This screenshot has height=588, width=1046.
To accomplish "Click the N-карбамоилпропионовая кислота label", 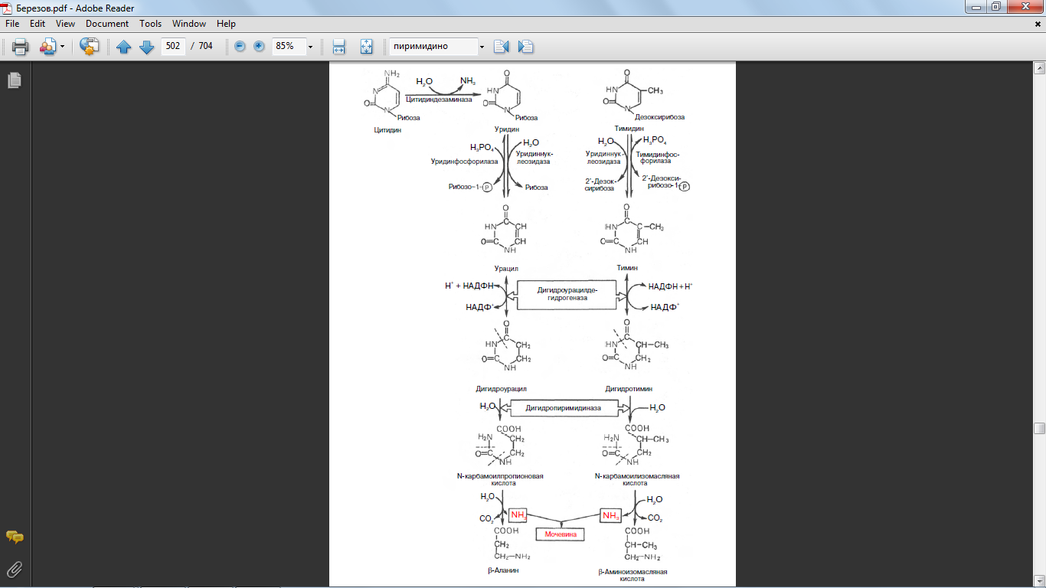I will coord(500,479).
